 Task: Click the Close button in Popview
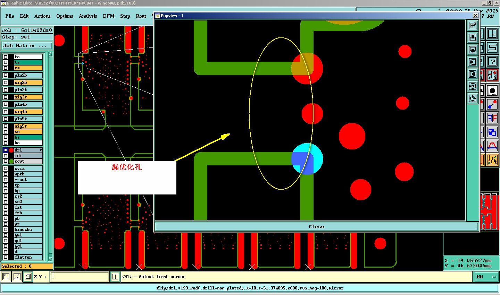click(x=316, y=226)
